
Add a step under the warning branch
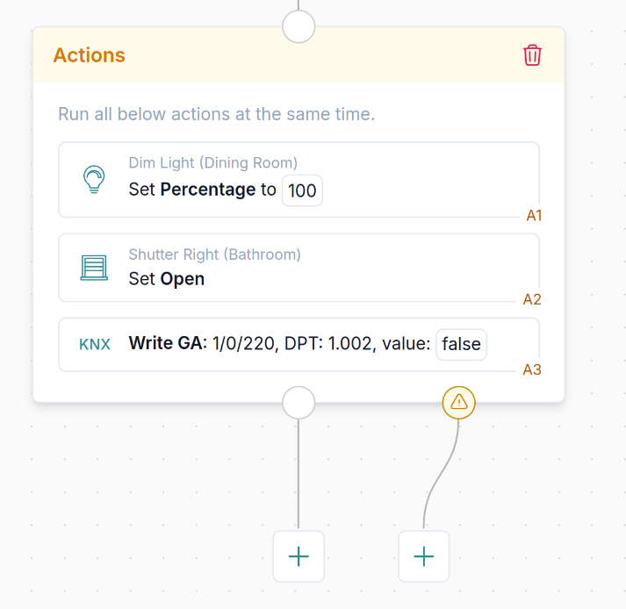[424, 556]
